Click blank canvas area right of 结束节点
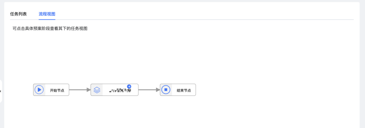The height and width of the screenshot is (128, 365). 271,90
